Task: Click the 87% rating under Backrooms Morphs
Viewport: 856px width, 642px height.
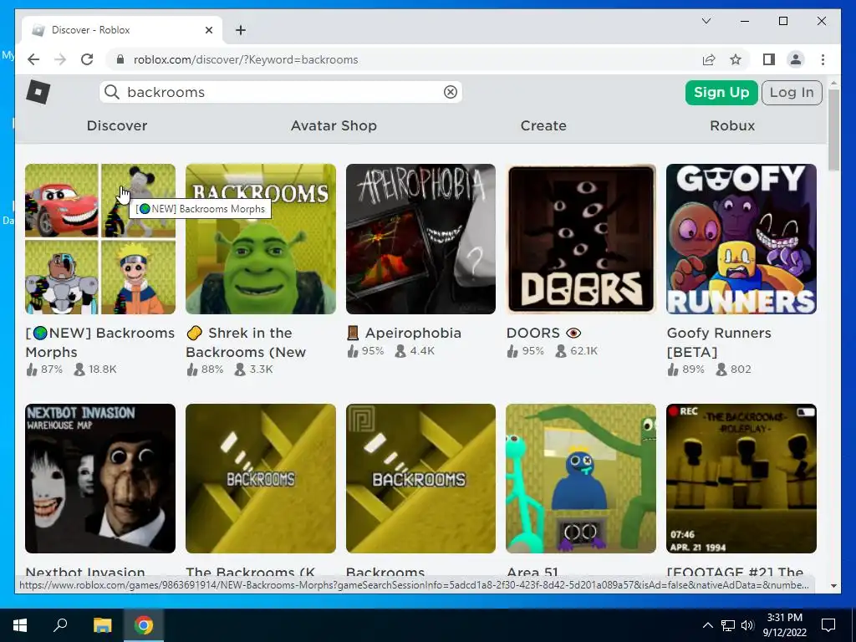Action: pyautogui.click(x=44, y=369)
